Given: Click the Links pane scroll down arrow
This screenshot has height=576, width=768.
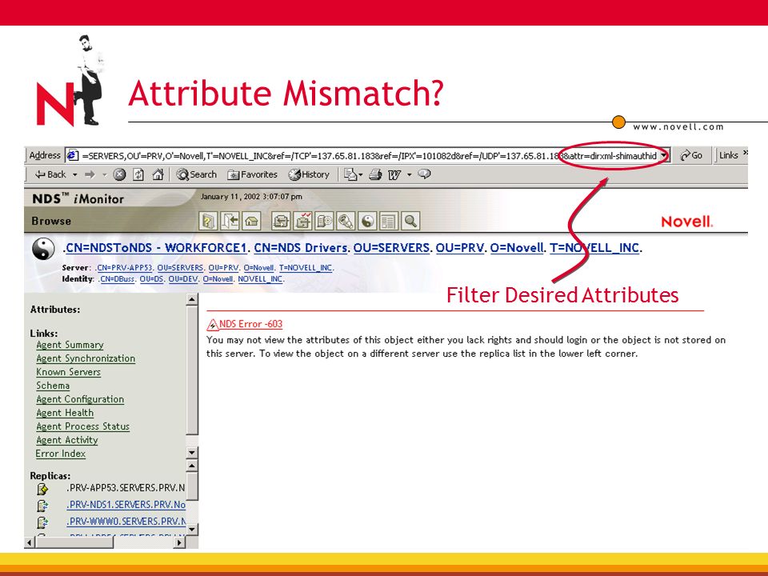Looking at the screenshot, I should [192, 453].
